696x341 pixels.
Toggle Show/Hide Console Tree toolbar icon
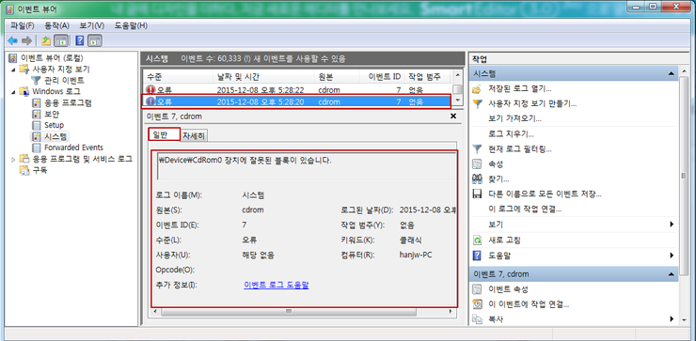pos(60,41)
